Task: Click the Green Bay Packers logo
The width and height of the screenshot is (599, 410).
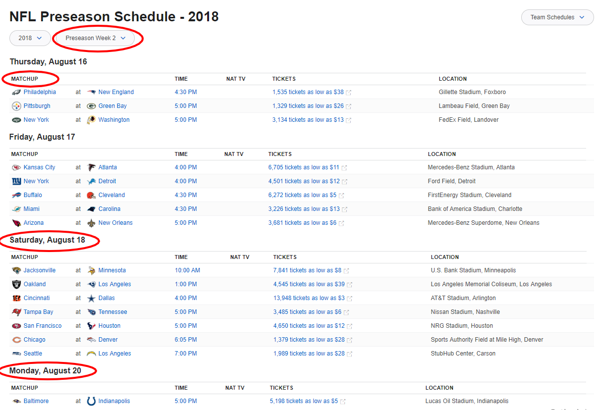Action: coord(91,106)
